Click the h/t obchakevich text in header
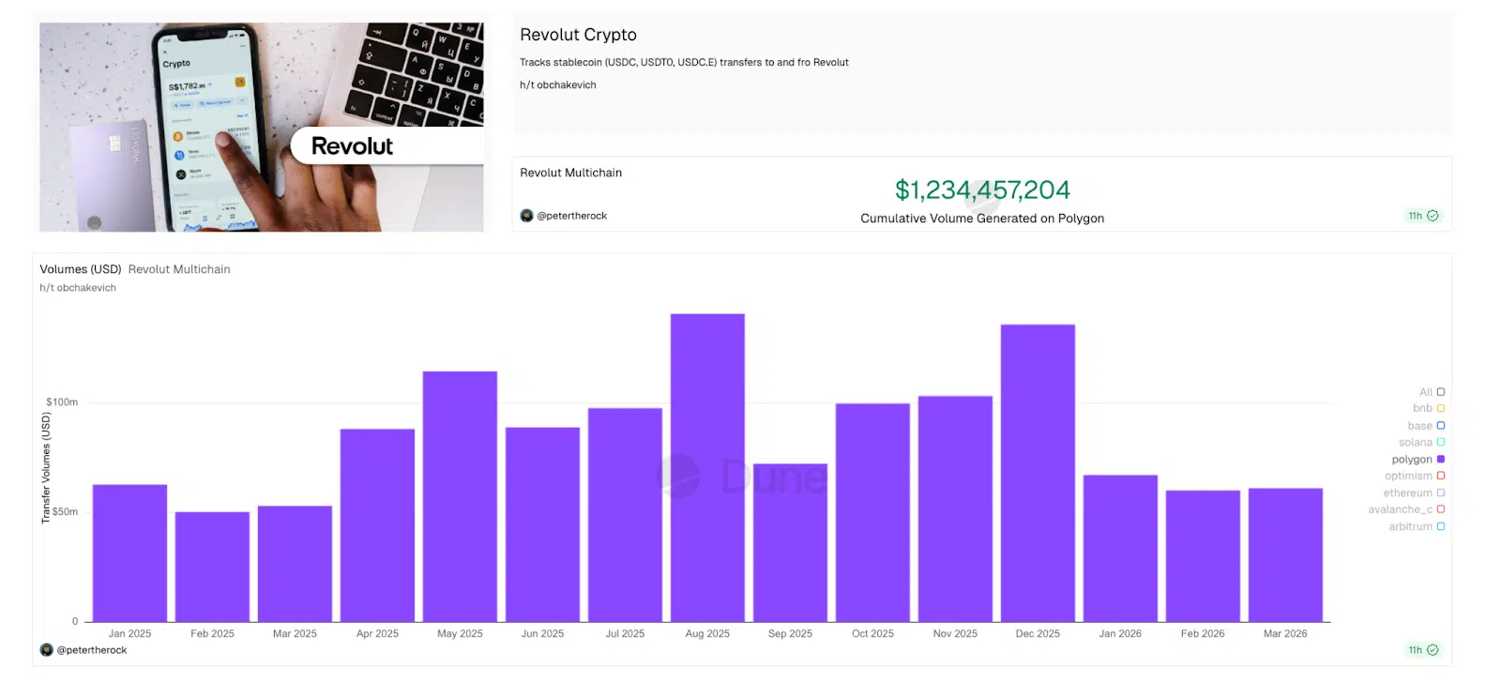 (x=558, y=85)
